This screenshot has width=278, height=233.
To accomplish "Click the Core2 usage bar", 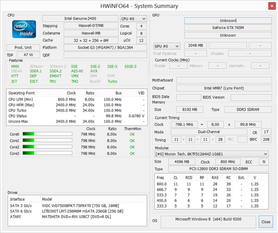I will 47,147.
